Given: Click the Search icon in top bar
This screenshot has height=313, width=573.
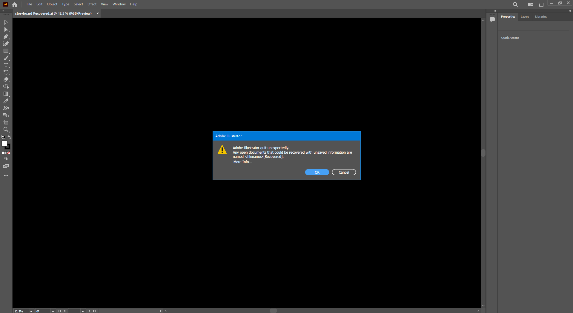Looking at the screenshot, I should [x=515, y=4].
